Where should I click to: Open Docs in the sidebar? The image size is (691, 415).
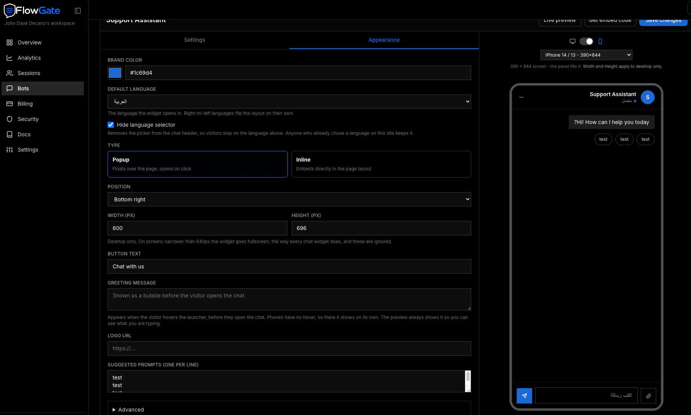tap(43, 134)
